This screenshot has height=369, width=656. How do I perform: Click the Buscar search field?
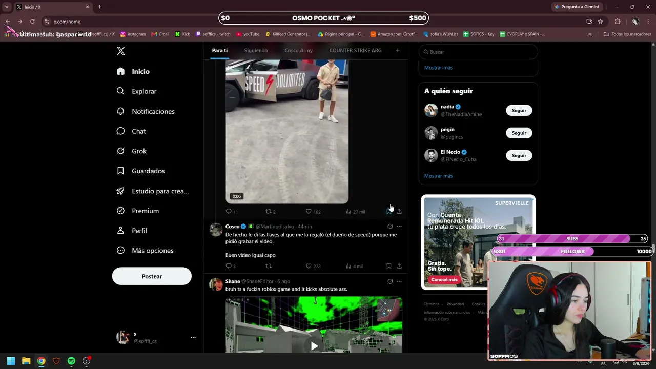coord(478,52)
